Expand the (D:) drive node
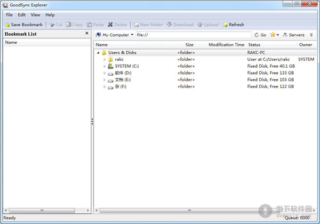320x224 pixels. (105, 73)
